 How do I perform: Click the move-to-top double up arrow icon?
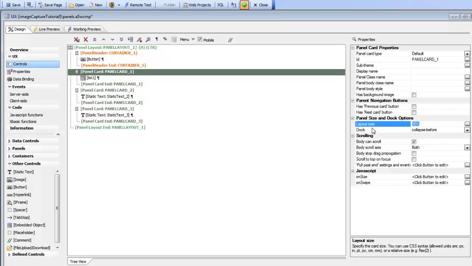coord(95,40)
